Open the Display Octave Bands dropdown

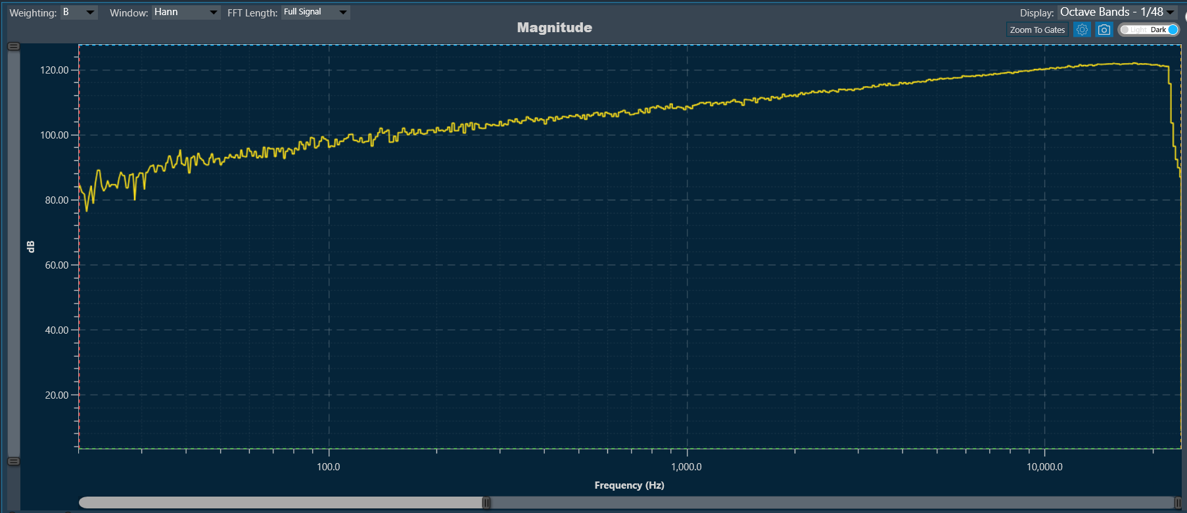(1117, 12)
